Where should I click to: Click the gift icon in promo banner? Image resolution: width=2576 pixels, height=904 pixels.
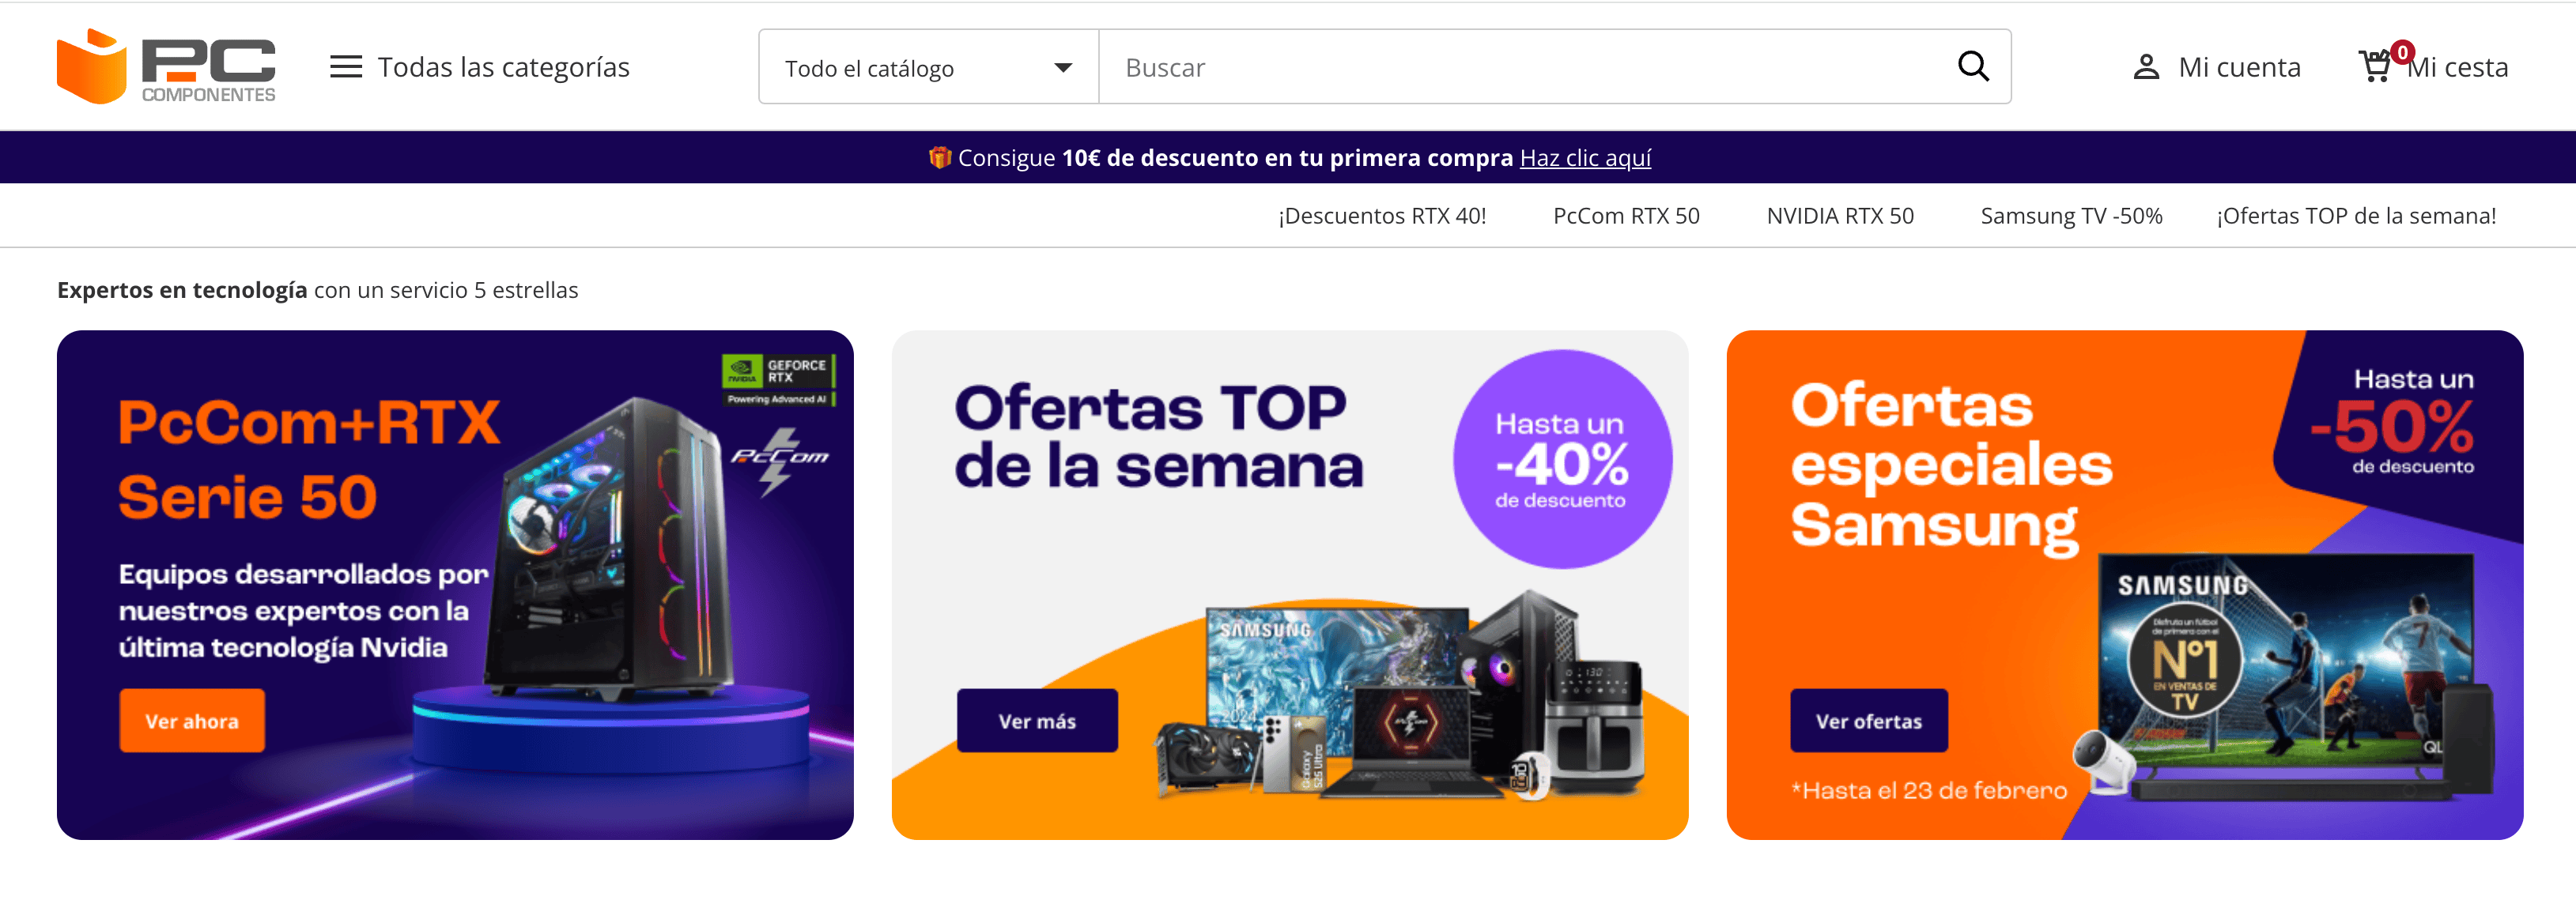tap(939, 158)
